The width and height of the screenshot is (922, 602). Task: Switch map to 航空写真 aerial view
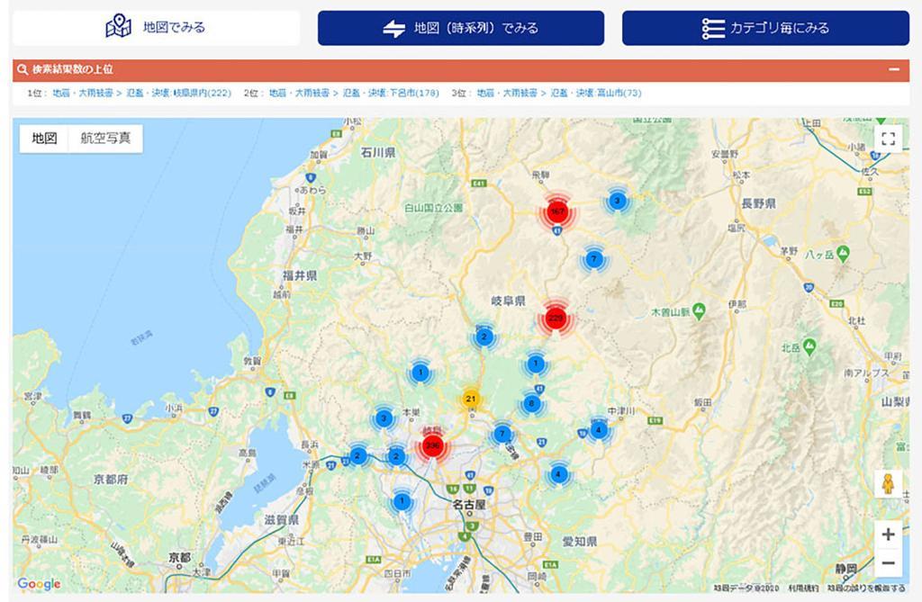(105, 139)
